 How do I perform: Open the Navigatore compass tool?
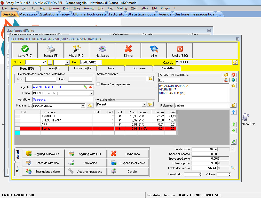click(102, 51)
